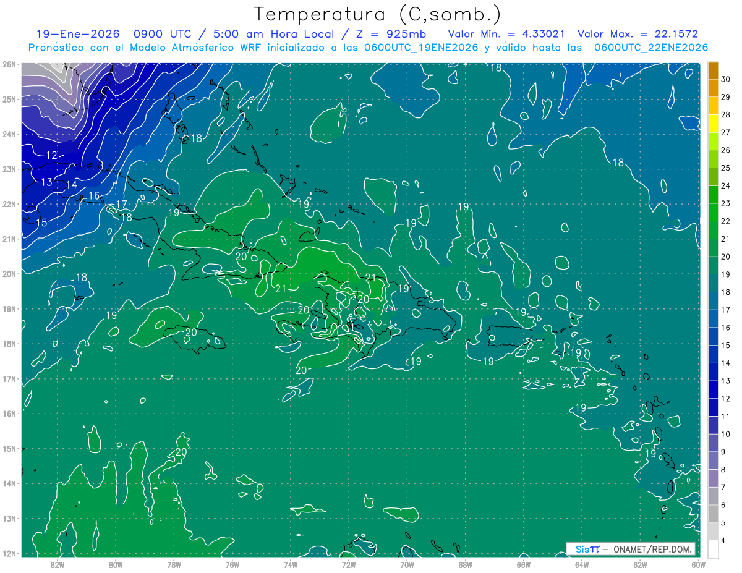Click the colorbar legend value '4'
Viewport: 742px width, 573px height.
(724, 540)
